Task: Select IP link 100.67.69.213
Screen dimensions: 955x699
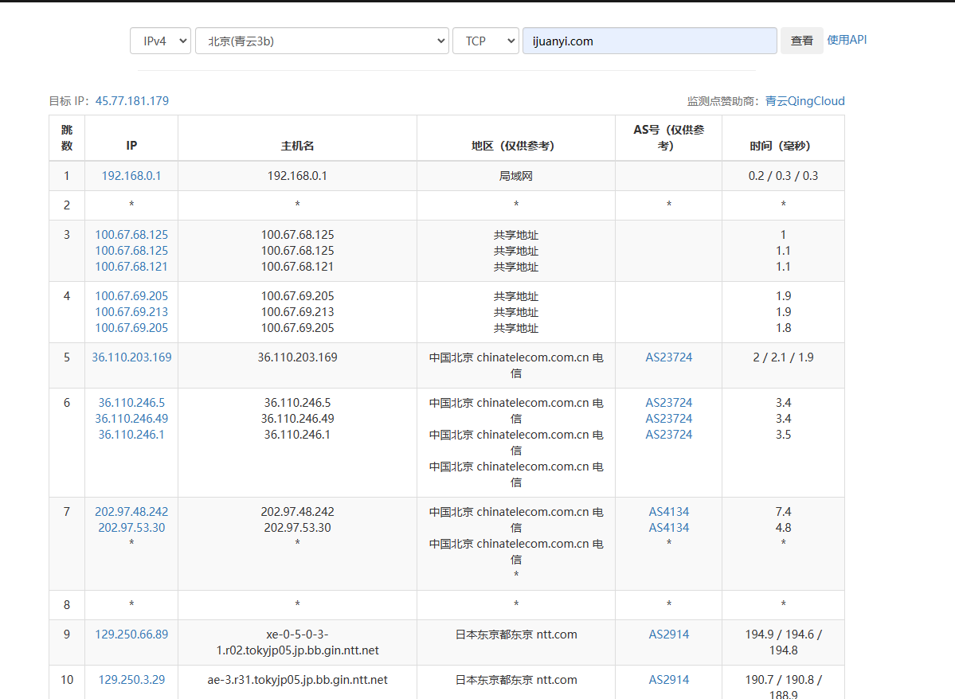Action: pos(131,312)
